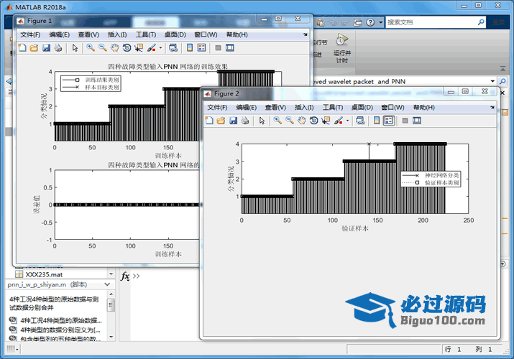Select XXX235.mat file in Current Folder
514x359 pixels.
[x=44, y=274]
